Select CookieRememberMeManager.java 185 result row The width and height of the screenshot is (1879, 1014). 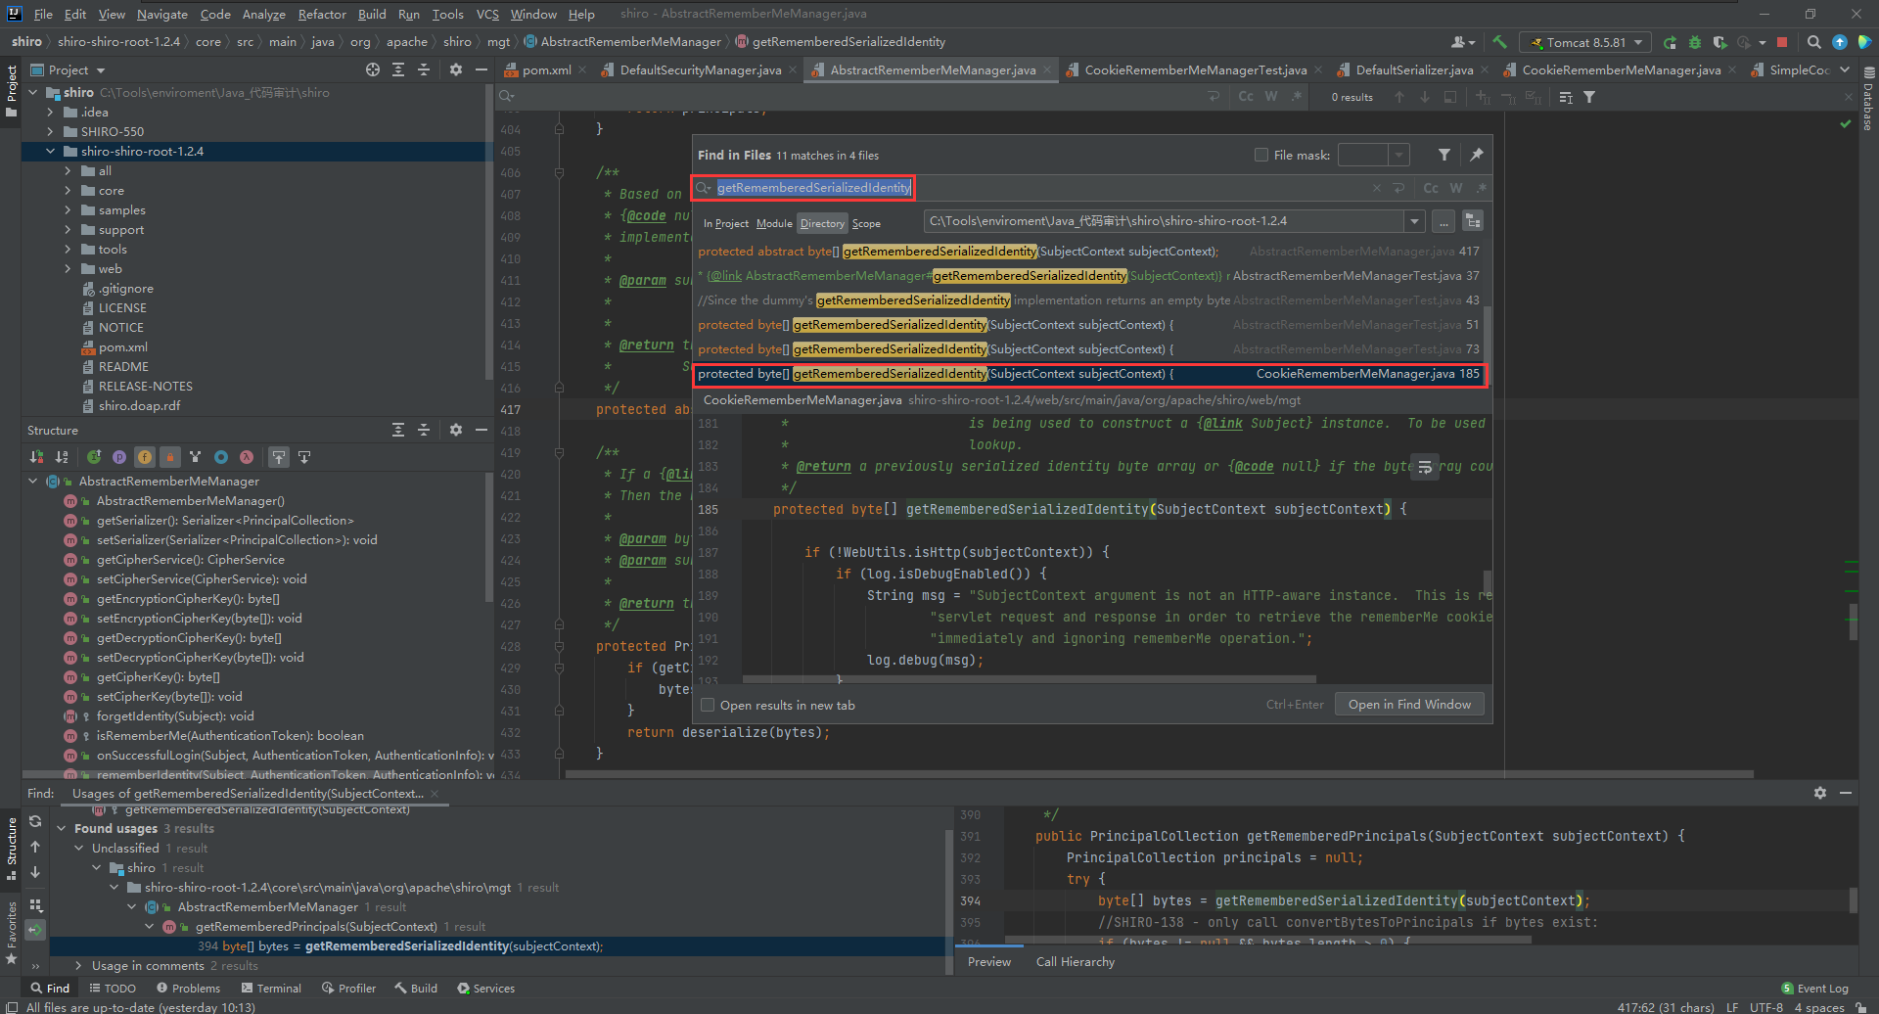pyautogui.click(x=1089, y=374)
